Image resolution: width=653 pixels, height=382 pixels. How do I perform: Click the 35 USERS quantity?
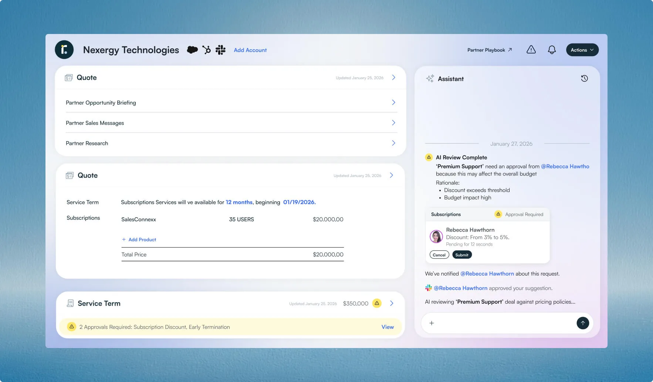coord(241,219)
